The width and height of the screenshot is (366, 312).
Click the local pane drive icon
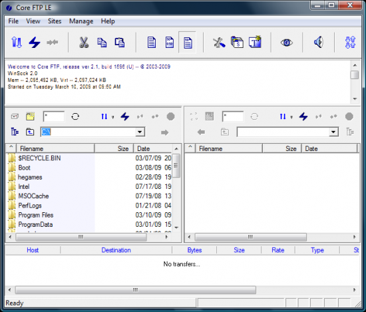15,116
